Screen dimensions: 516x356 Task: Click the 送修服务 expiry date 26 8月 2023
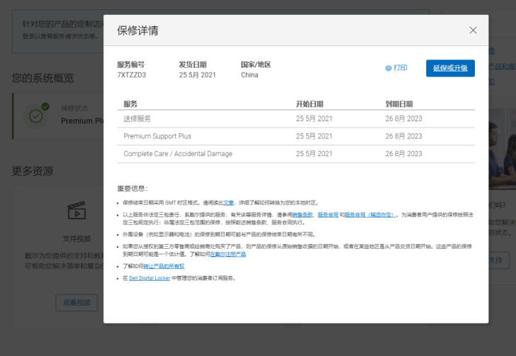pos(404,119)
